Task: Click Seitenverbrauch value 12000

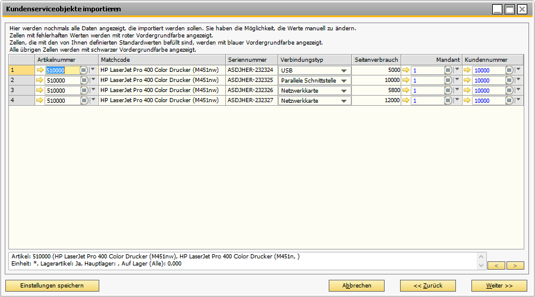Action: point(376,100)
